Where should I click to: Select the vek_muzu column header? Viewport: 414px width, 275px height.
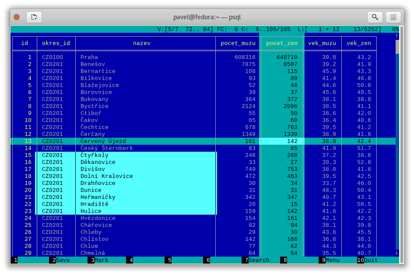pyautogui.click(x=322, y=43)
